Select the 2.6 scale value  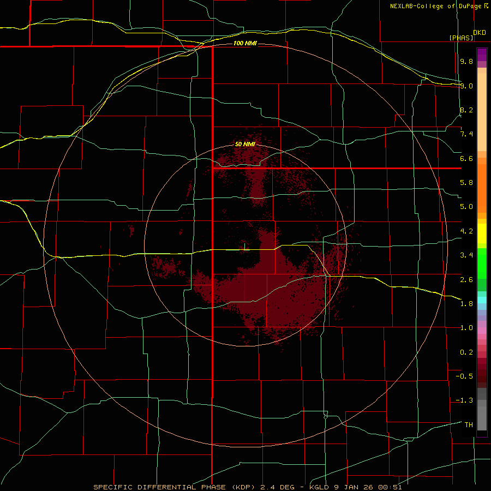point(466,280)
